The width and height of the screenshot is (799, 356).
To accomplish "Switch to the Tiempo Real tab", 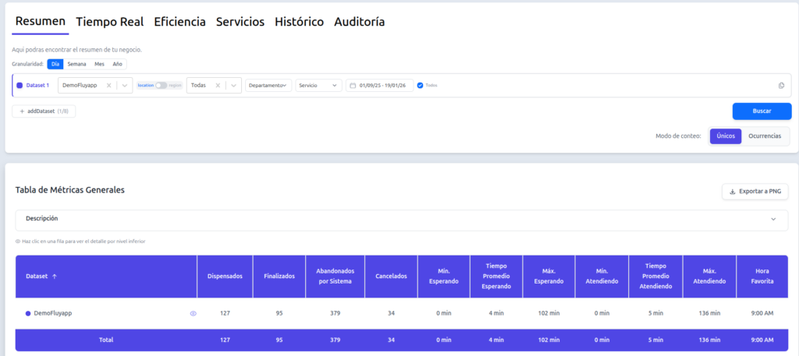I will [109, 22].
